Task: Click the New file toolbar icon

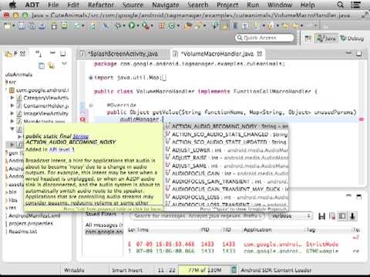Action: pos(7,25)
